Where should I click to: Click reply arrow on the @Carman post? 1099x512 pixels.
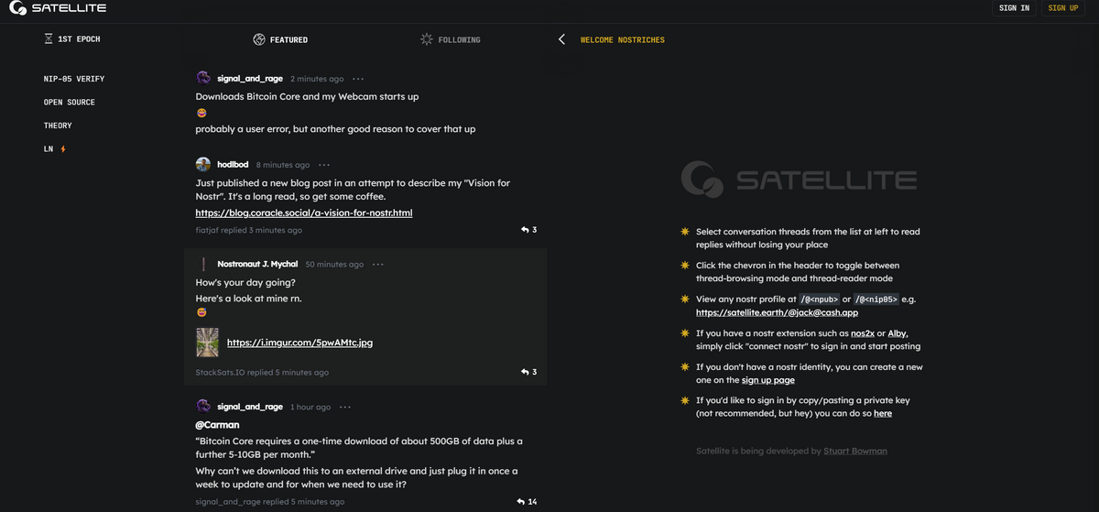(x=521, y=502)
